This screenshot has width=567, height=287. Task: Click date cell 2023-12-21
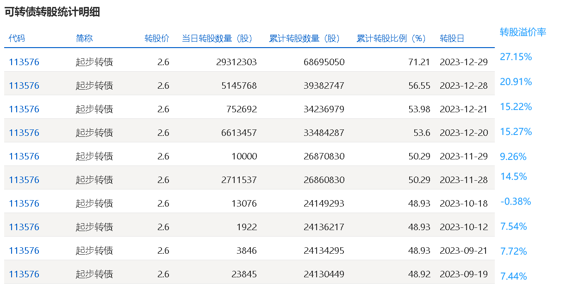[x=464, y=109]
